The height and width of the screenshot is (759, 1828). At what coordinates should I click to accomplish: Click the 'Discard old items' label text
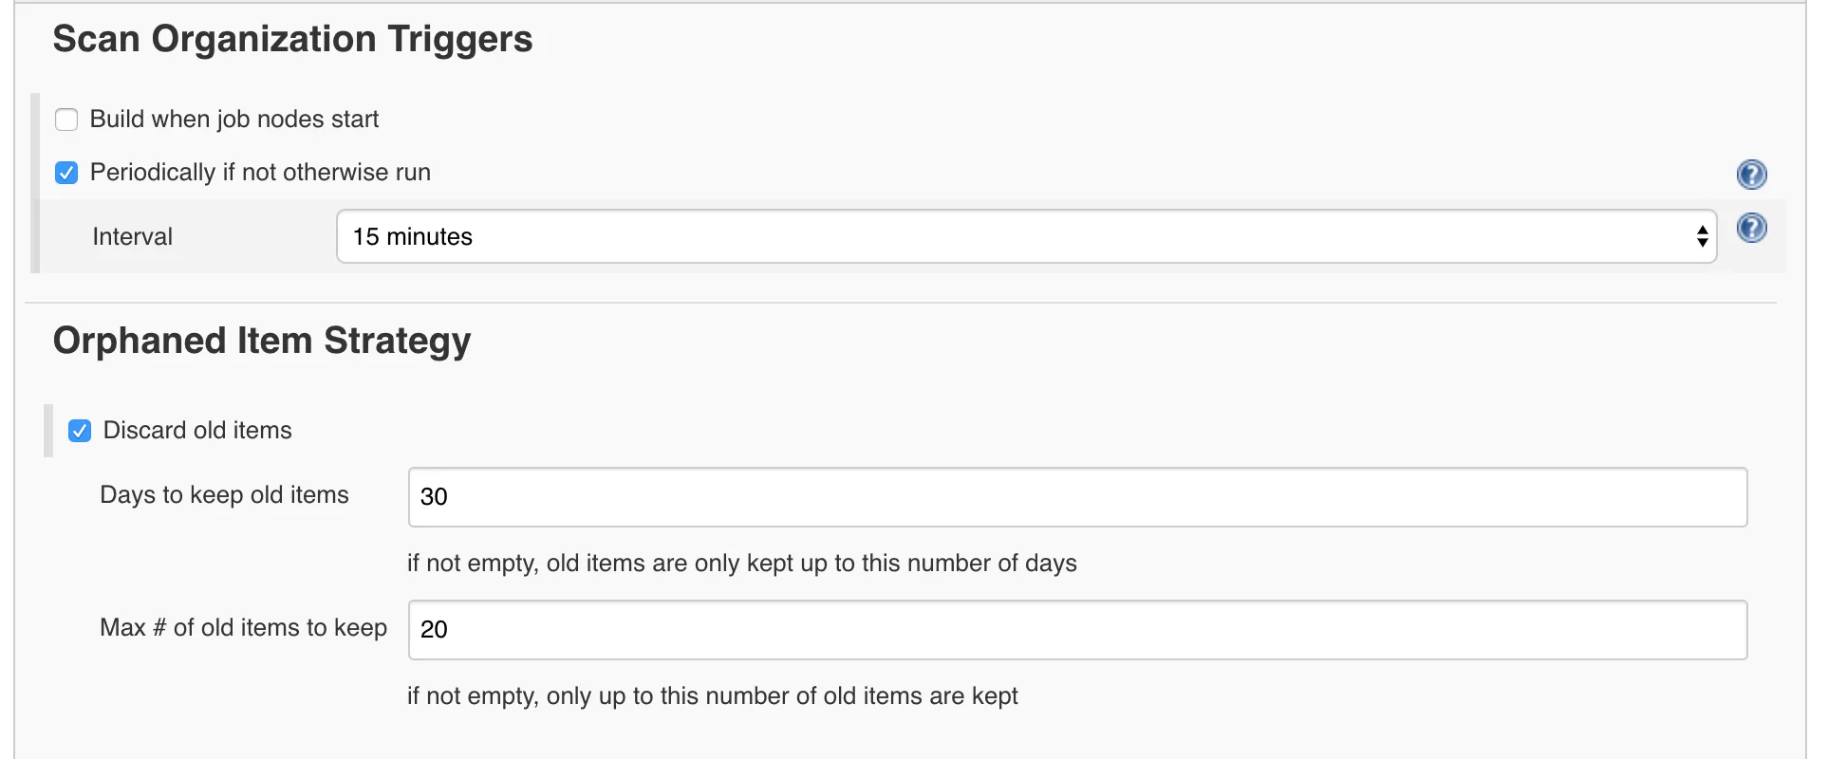(x=197, y=431)
